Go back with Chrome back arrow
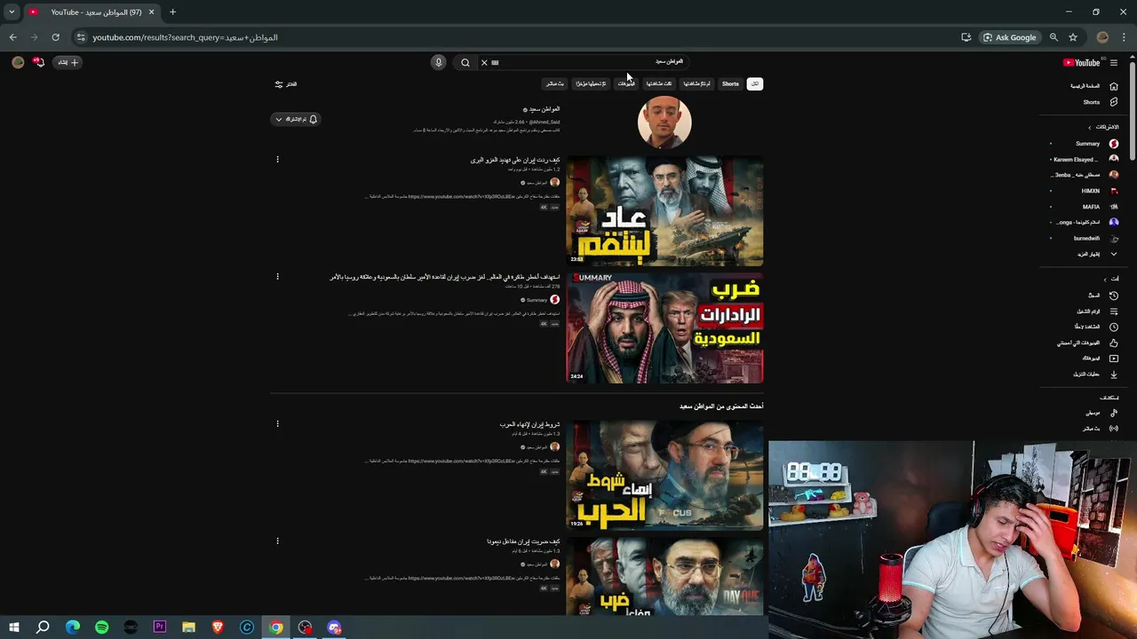 point(12,37)
